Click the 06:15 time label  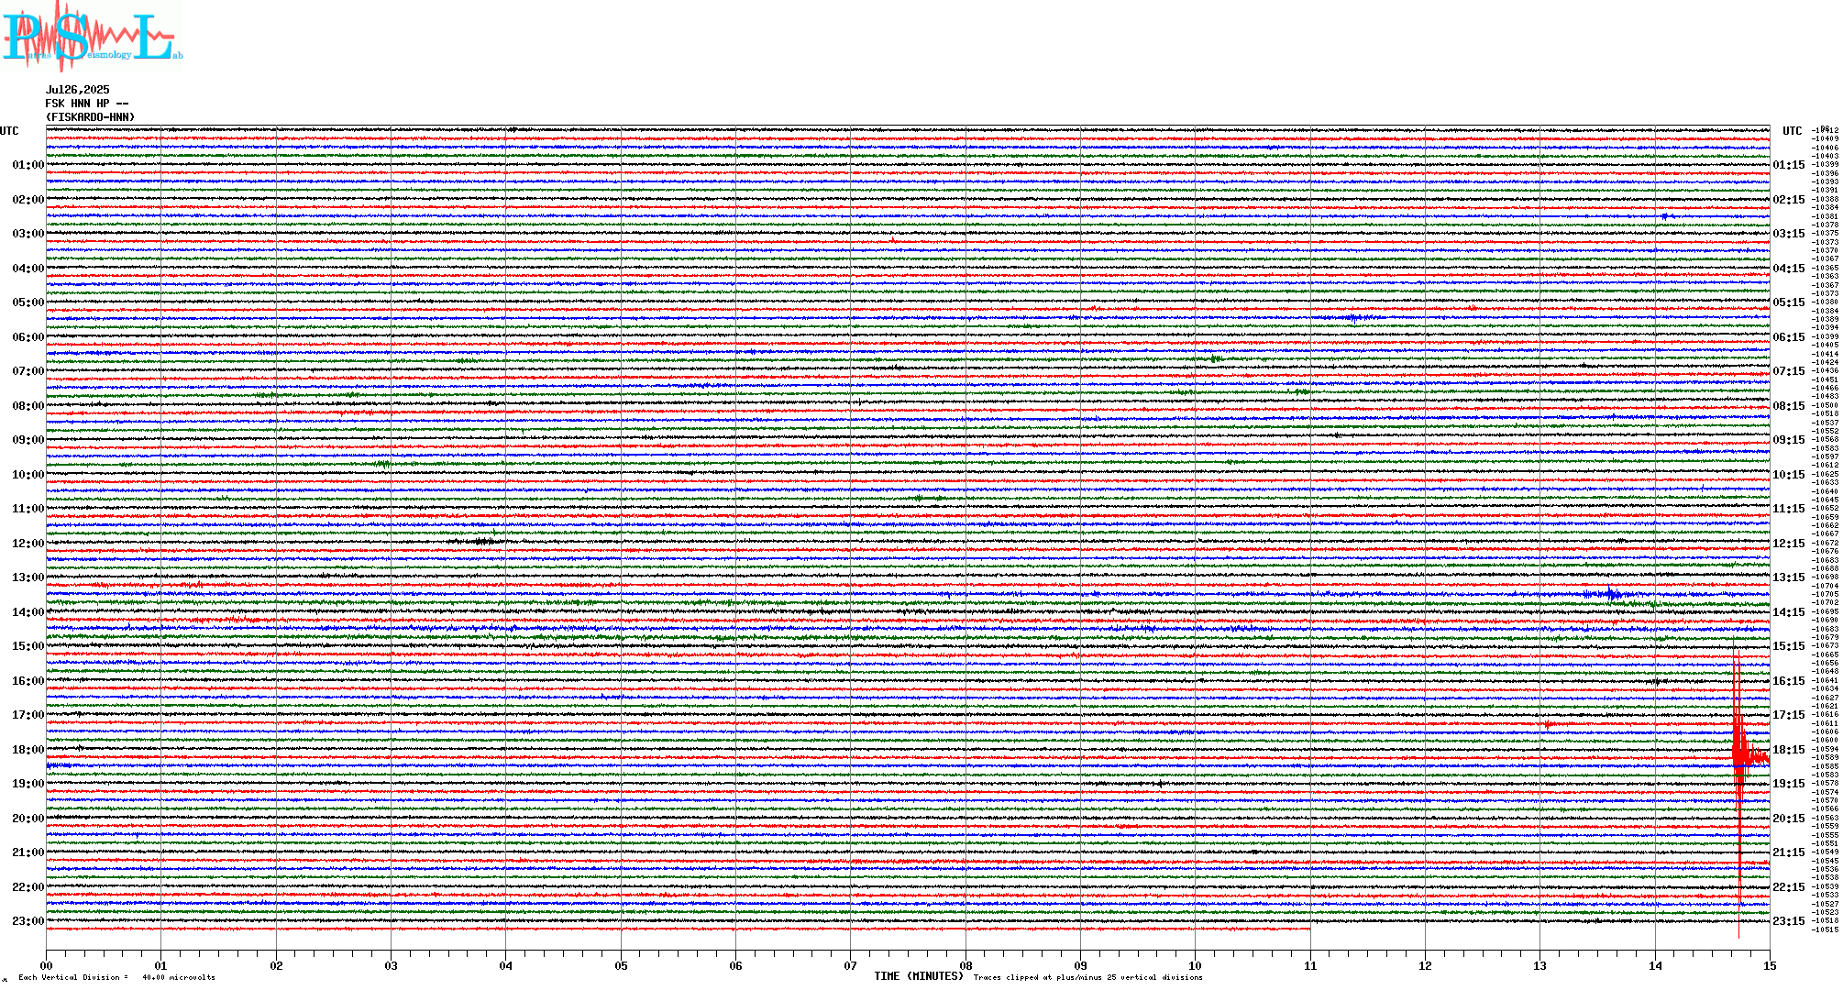click(x=1789, y=337)
